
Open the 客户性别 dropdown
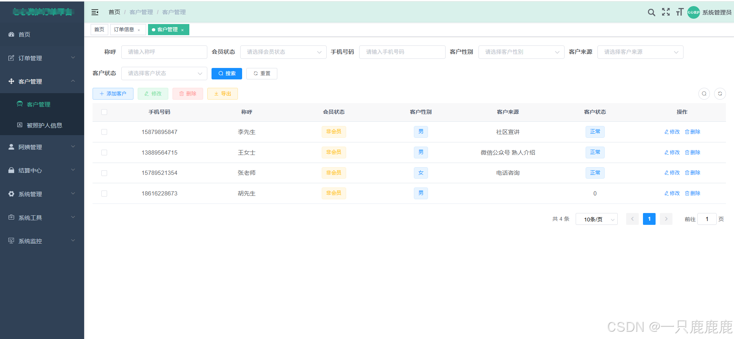[521, 52]
